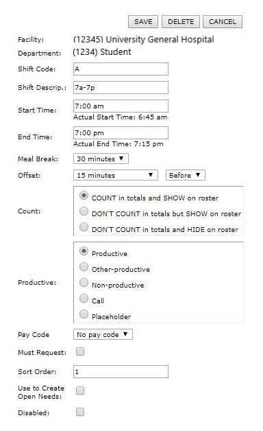Enable Use to Create Open Needs checkbox
The width and height of the screenshot is (263, 431).
(x=80, y=391)
